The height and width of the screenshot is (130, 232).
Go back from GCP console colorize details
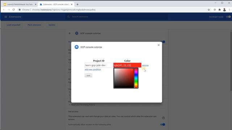pyautogui.click(x=70, y=33)
